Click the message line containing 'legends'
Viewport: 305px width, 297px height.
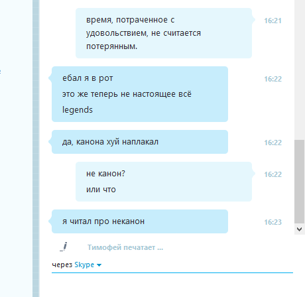click(78, 110)
